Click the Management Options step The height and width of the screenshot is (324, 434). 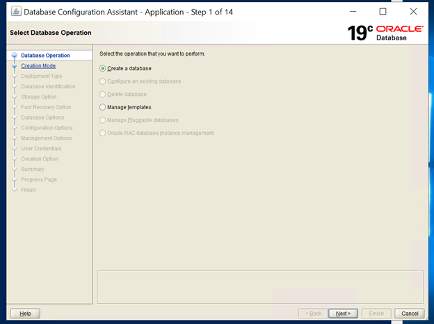point(47,138)
